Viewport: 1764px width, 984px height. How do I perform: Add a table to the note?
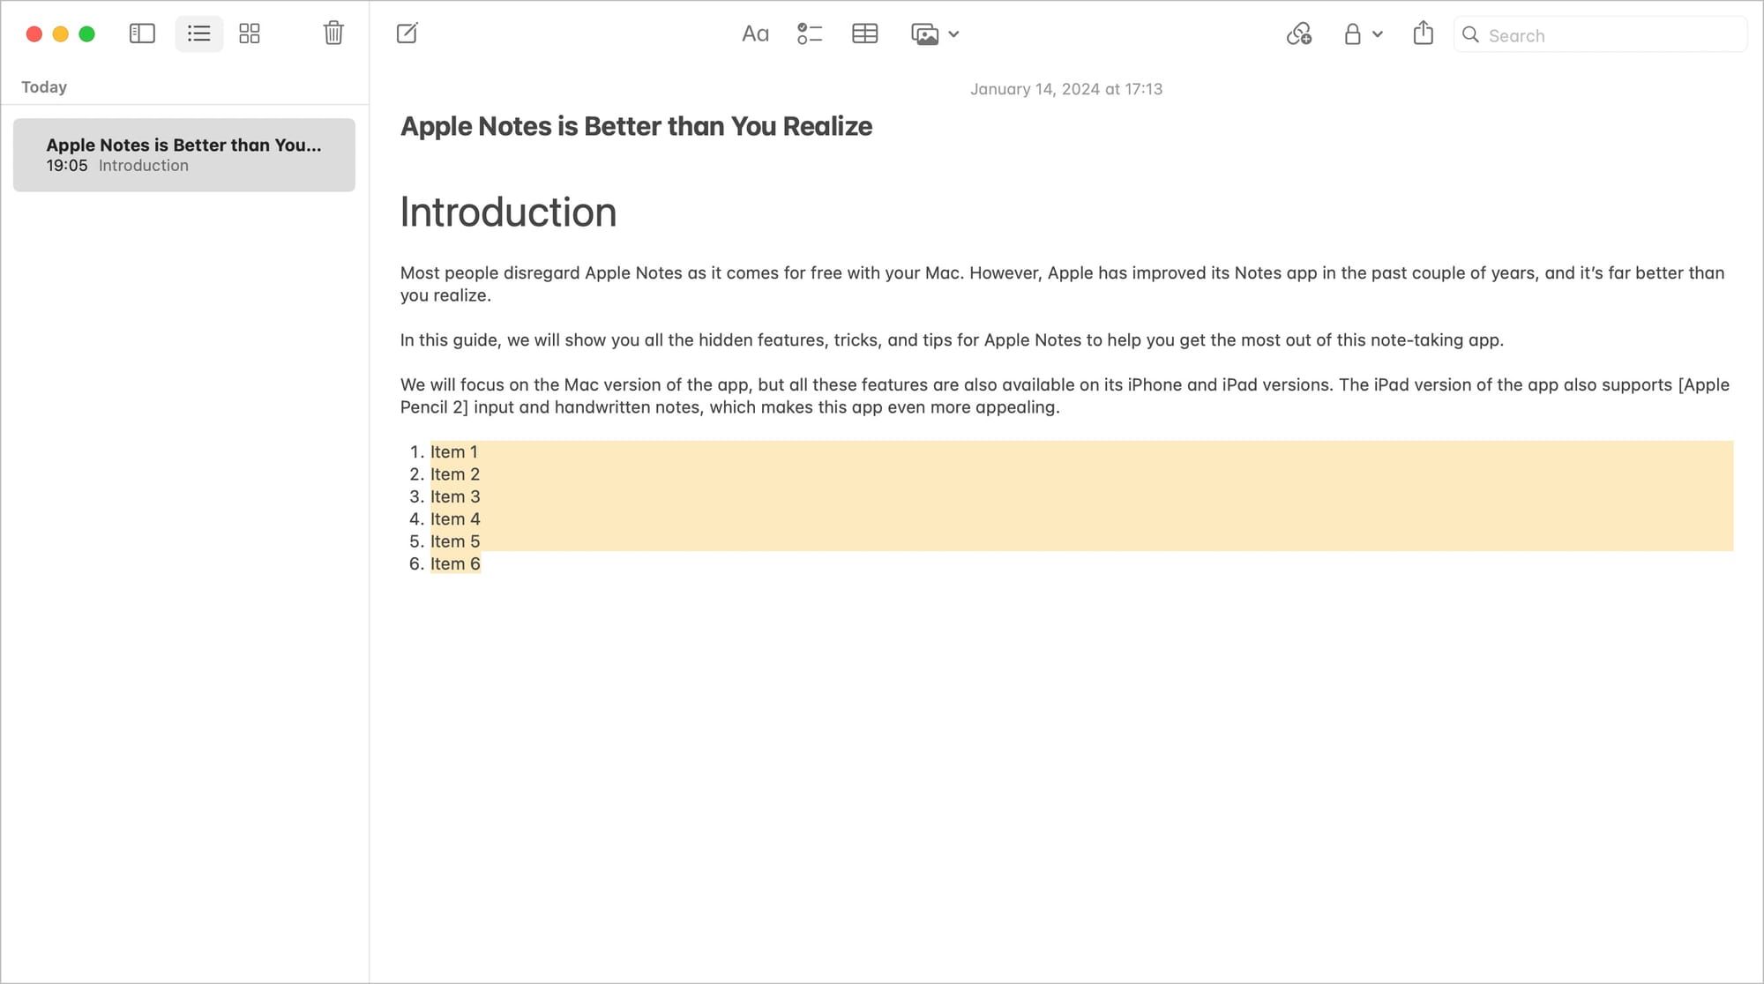pyautogui.click(x=864, y=34)
